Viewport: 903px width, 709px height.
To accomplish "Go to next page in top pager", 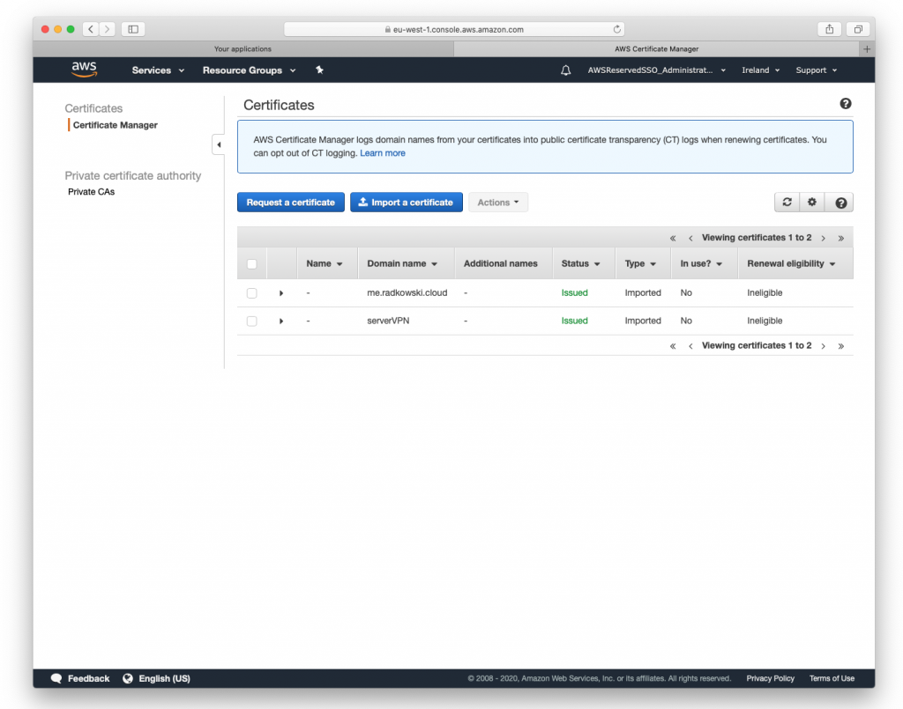I will [x=824, y=238].
